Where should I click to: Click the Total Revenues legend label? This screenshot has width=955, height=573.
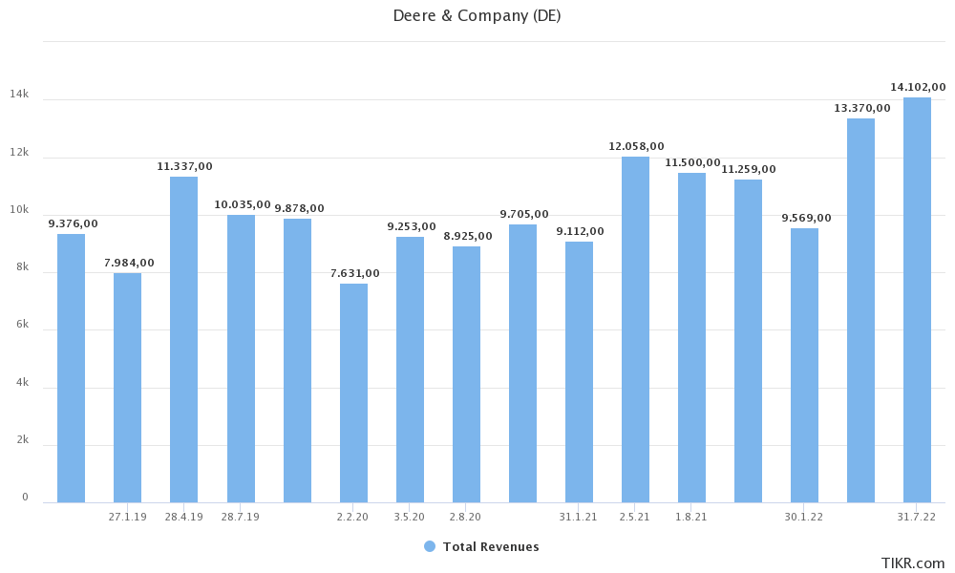(x=491, y=547)
